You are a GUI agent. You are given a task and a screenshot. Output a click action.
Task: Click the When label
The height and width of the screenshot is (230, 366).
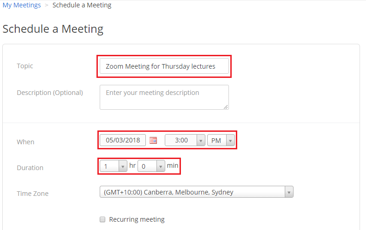[x=25, y=142]
